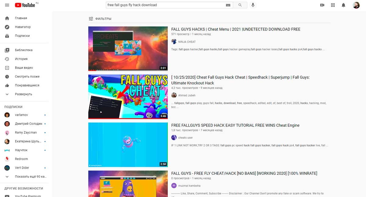
Task: Open Библиотека in the sidebar
Action: pos(24,50)
